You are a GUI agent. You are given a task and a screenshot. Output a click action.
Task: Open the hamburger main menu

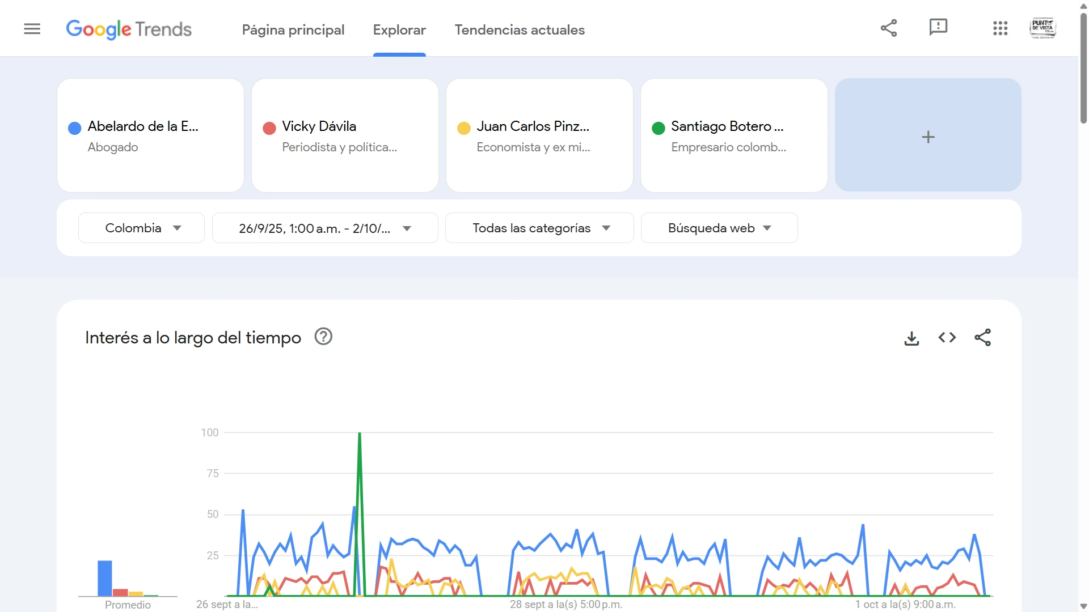tap(32, 29)
